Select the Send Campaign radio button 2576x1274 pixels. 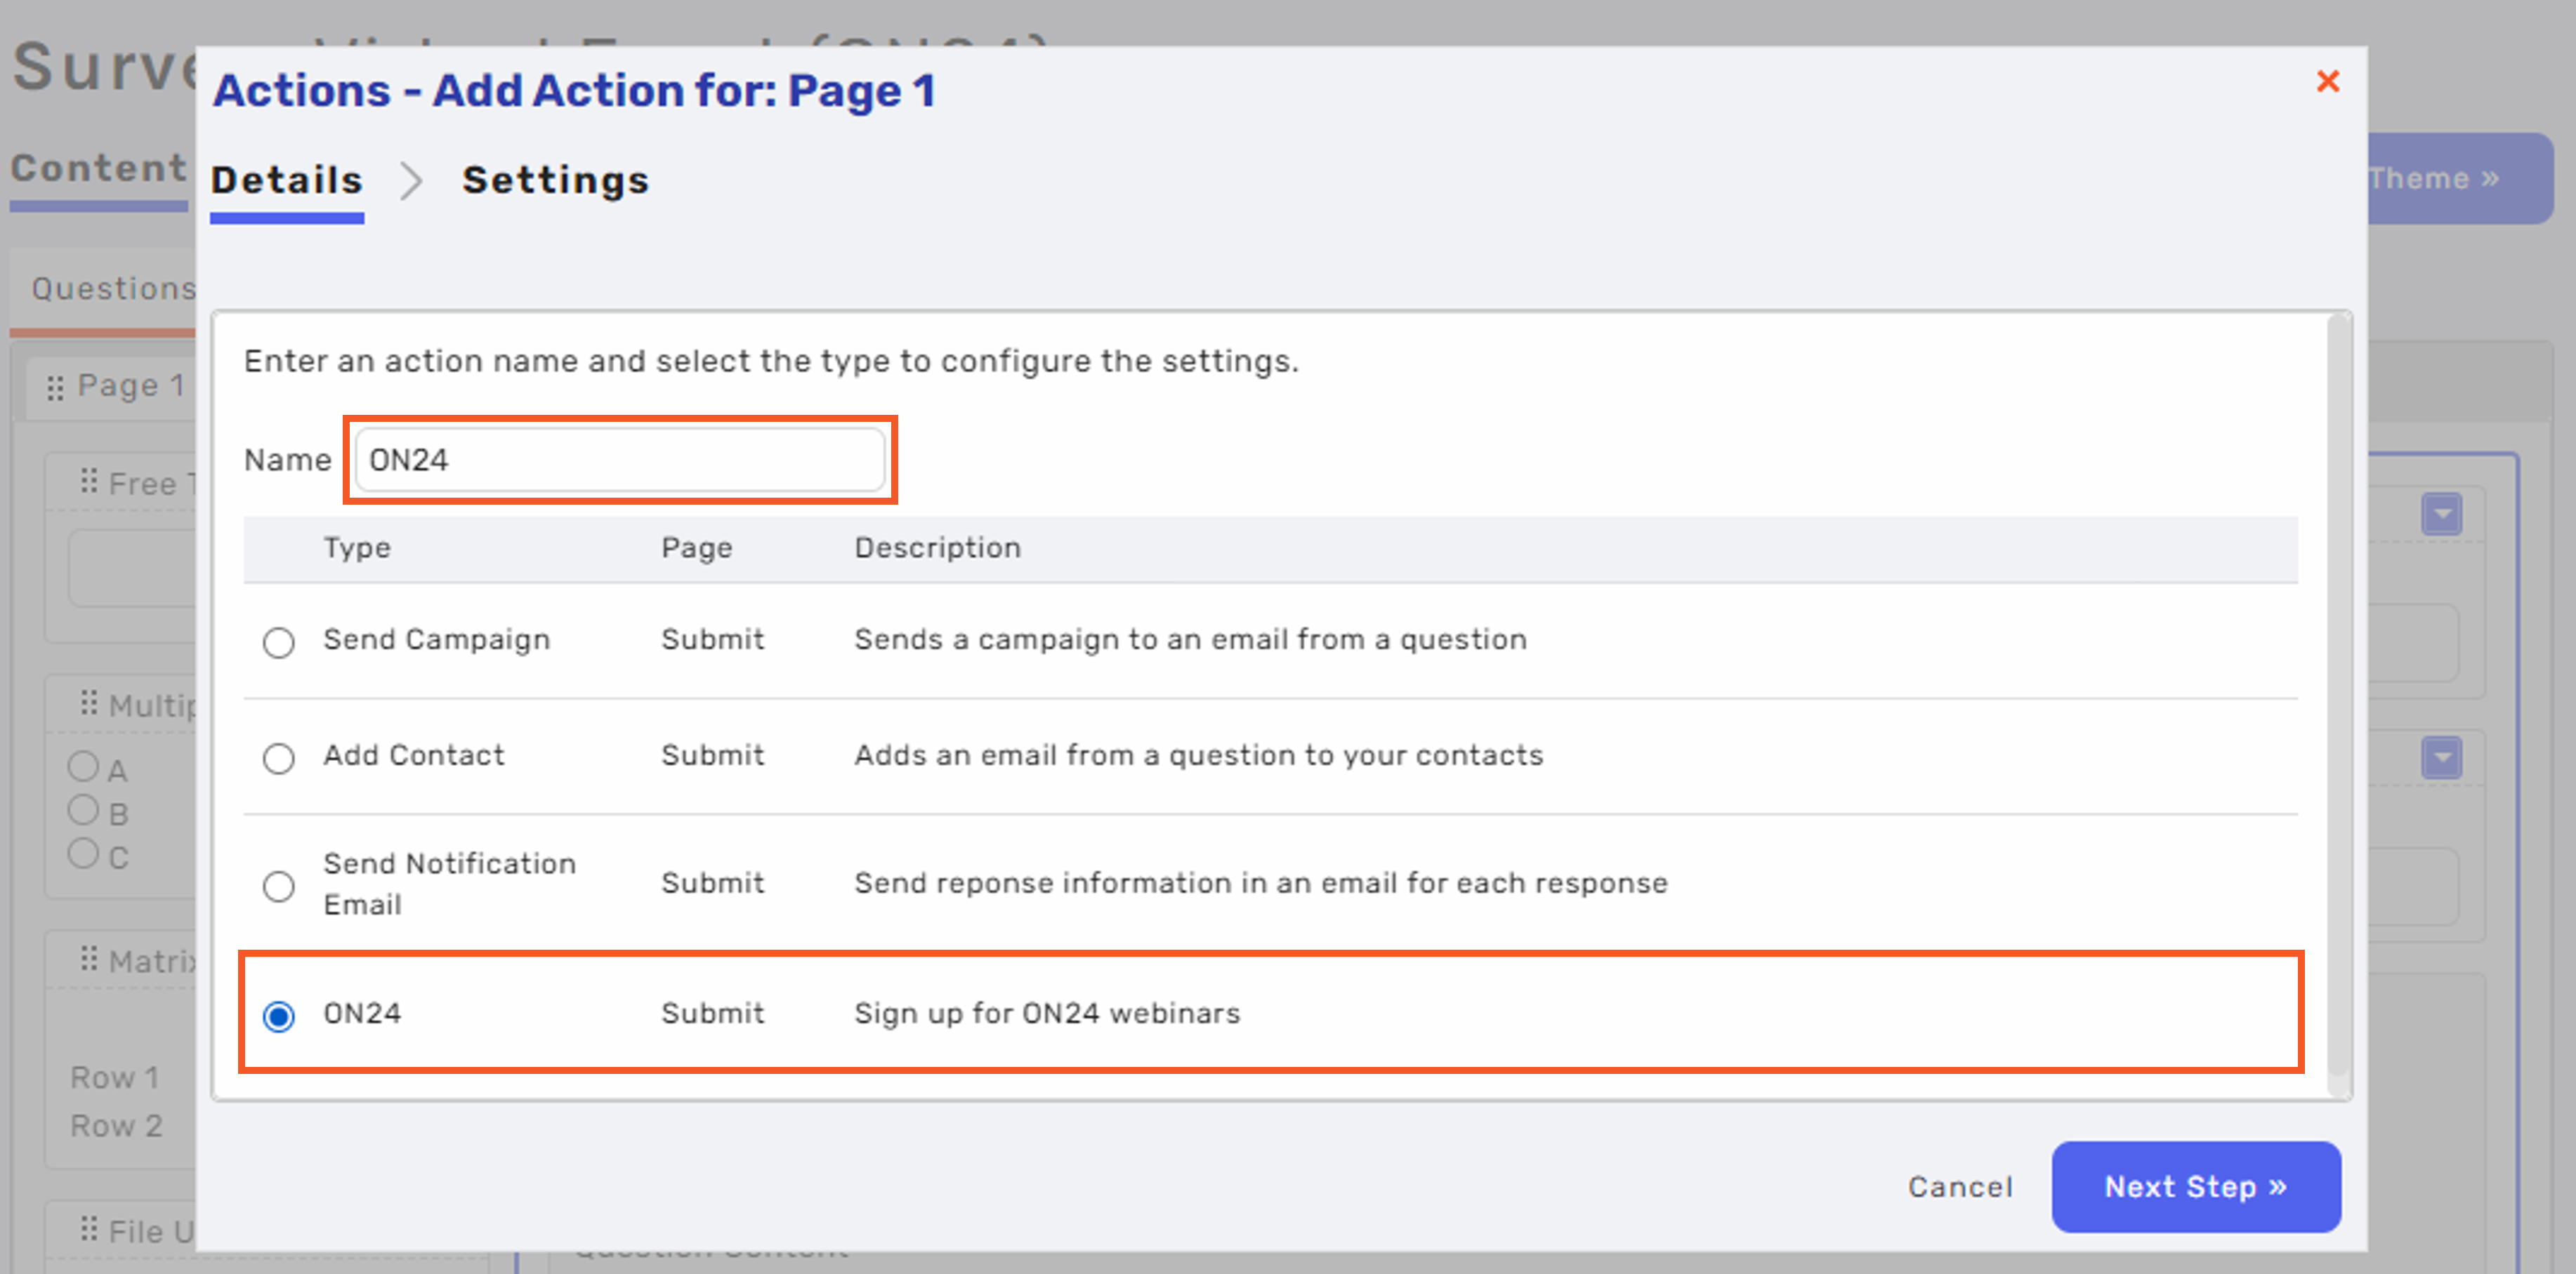(279, 642)
